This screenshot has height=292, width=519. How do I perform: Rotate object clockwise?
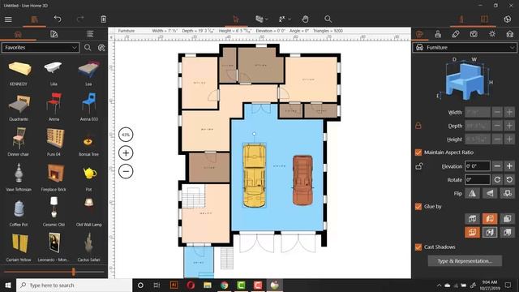click(x=497, y=180)
